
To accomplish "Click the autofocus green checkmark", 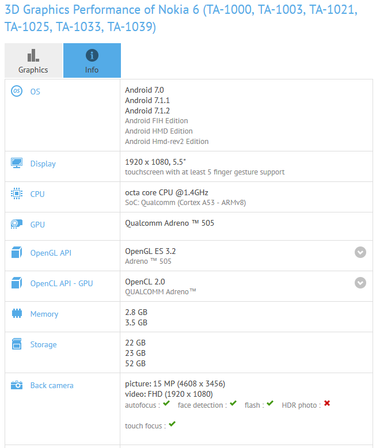I will (166, 404).
